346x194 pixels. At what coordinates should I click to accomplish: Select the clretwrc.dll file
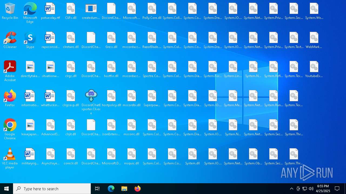point(71,40)
